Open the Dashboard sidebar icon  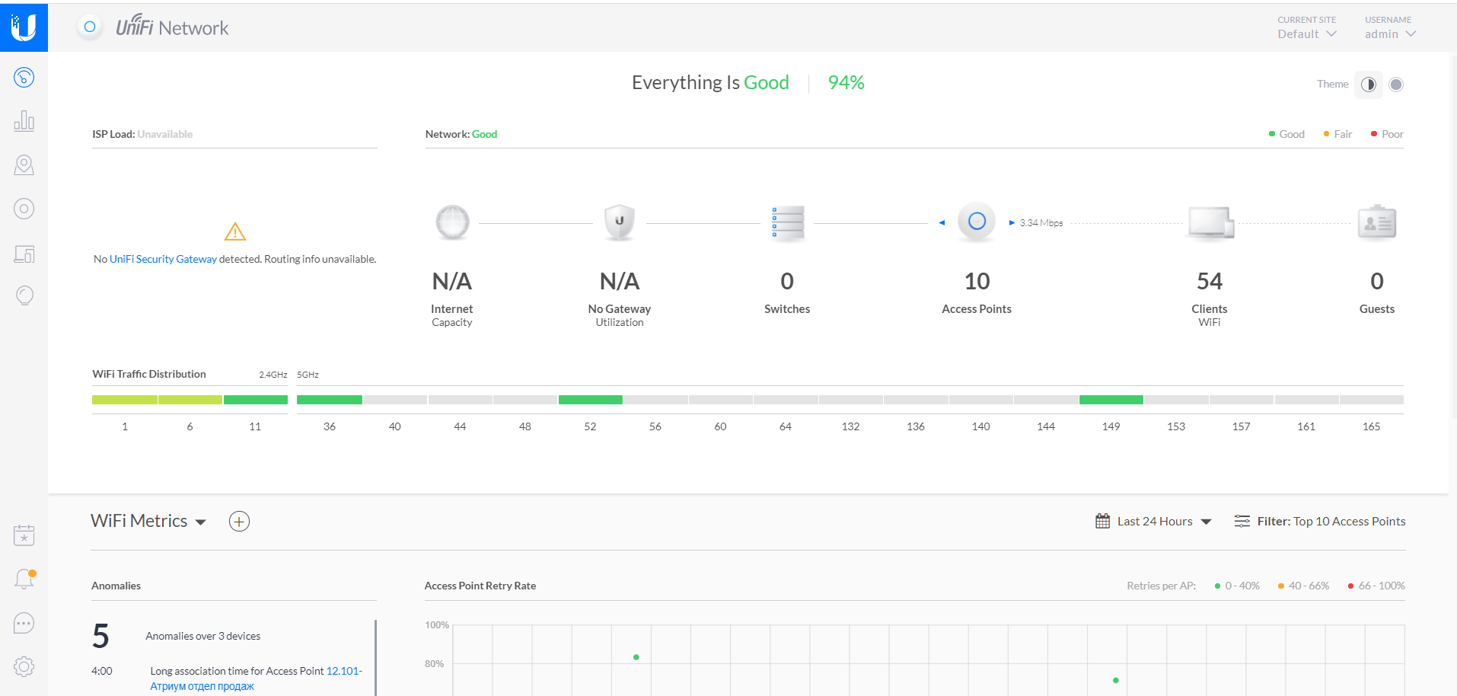pyautogui.click(x=24, y=77)
